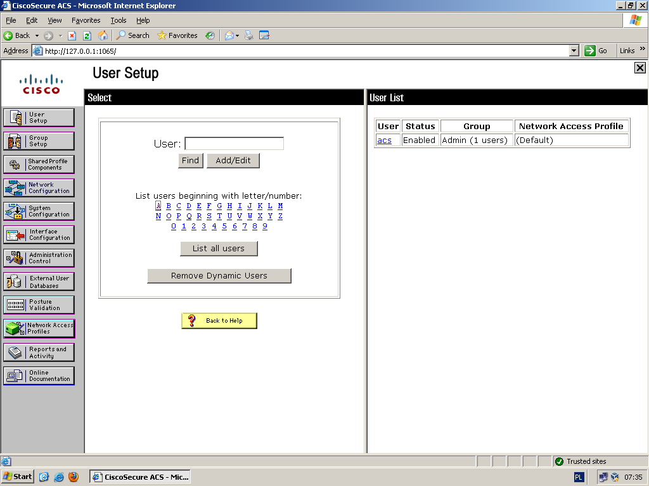Click the Edit page toolbar icon
The height and width of the screenshot is (486, 649).
click(264, 35)
